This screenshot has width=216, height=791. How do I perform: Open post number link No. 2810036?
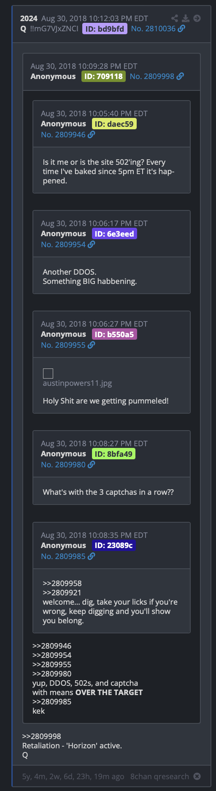tap(153, 28)
